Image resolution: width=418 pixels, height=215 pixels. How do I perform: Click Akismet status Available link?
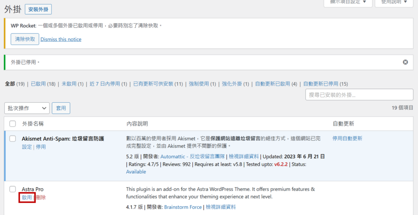tap(136, 172)
